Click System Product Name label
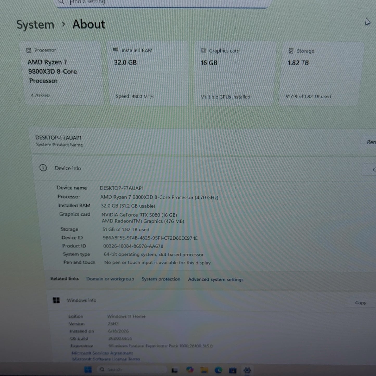 [x=59, y=145]
